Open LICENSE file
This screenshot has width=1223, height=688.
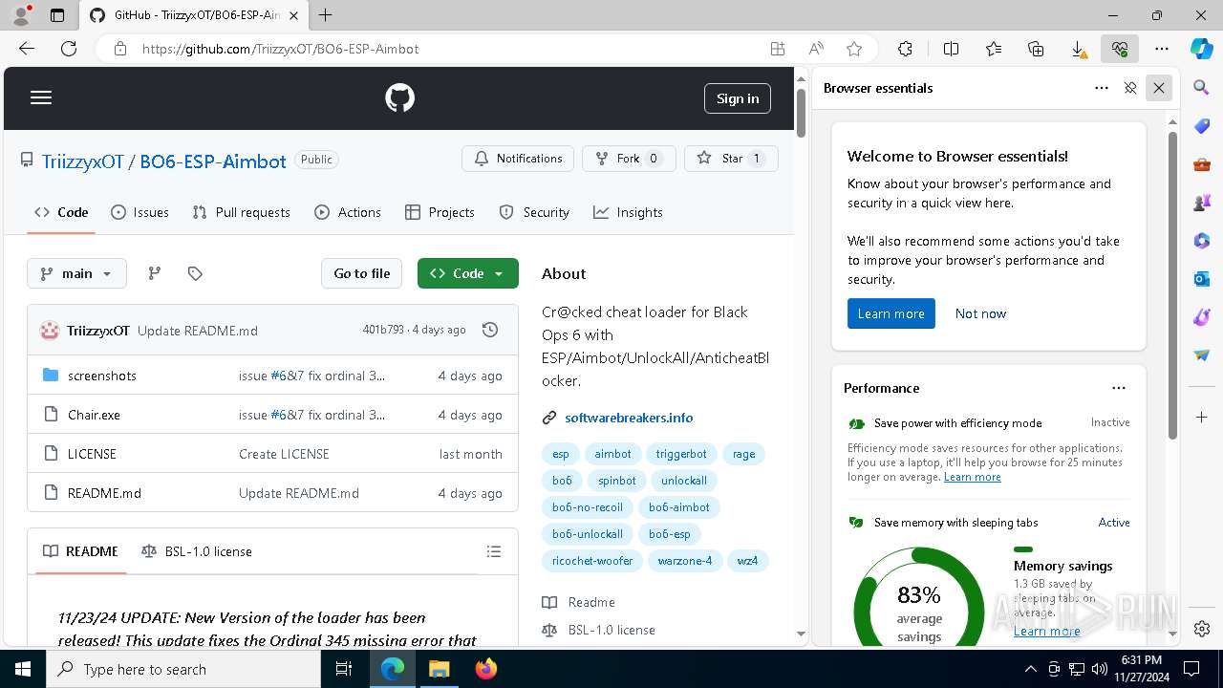tap(92, 454)
